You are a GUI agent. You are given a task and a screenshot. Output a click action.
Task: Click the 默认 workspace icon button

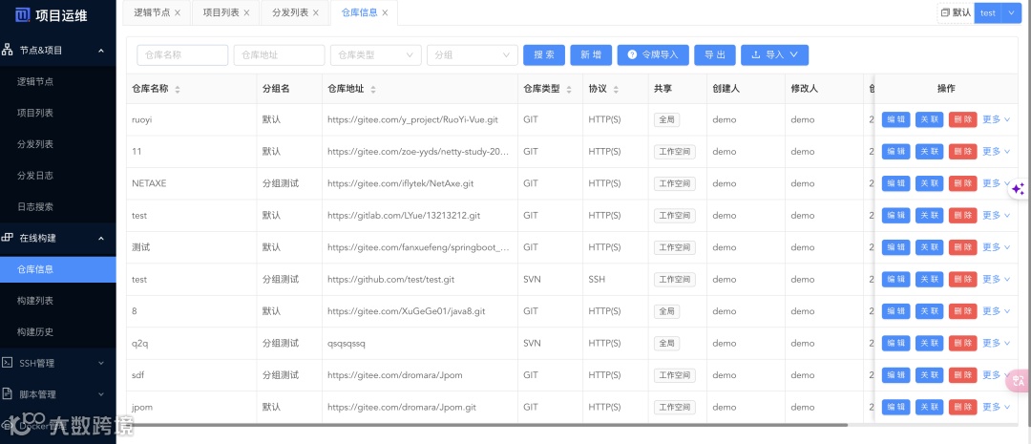(956, 13)
